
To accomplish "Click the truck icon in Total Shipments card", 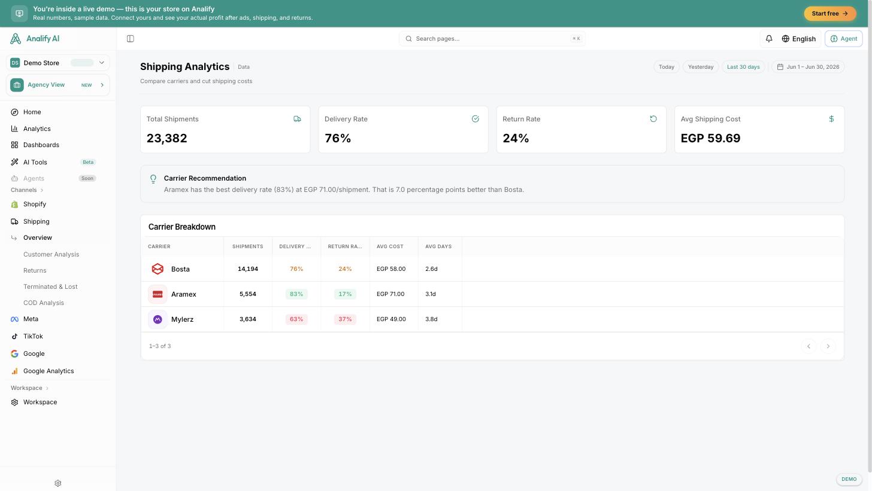I will [297, 119].
